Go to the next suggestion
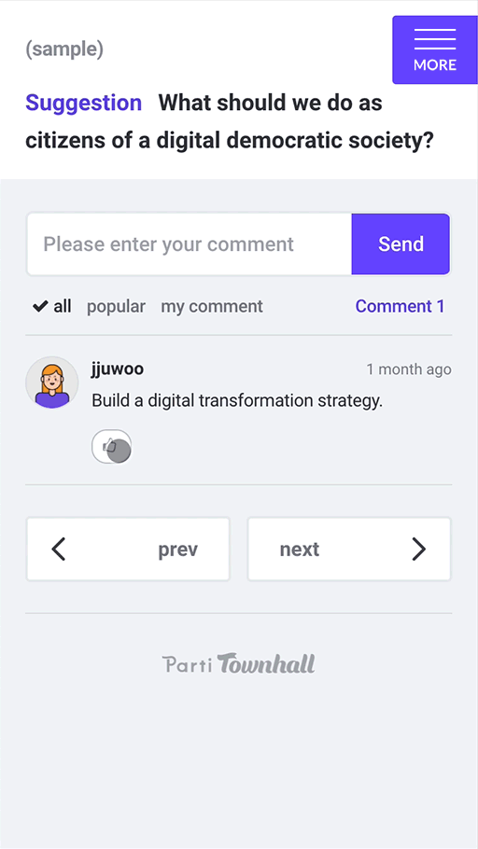 [x=349, y=549]
